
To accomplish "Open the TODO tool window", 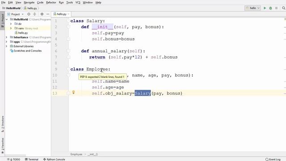I will pos(14,159).
